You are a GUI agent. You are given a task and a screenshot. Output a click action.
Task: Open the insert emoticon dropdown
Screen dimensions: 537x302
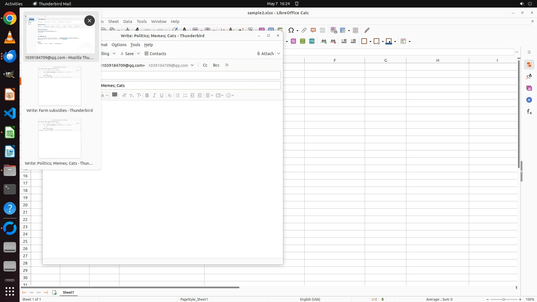point(230,95)
